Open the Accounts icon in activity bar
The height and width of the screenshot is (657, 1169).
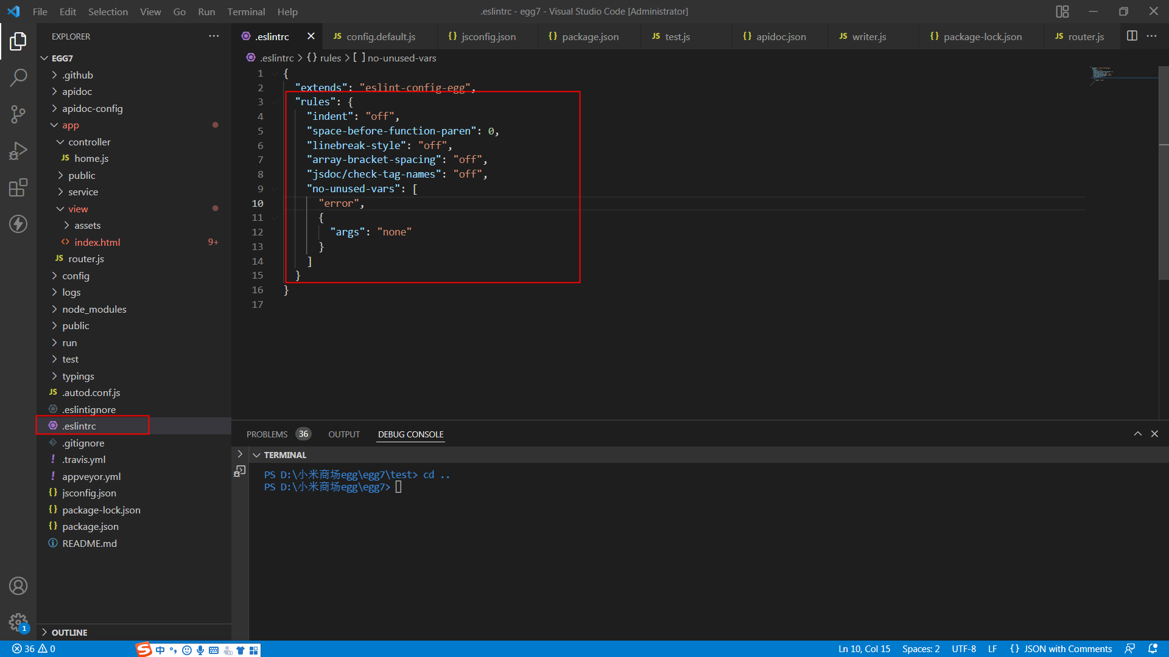tap(18, 586)
